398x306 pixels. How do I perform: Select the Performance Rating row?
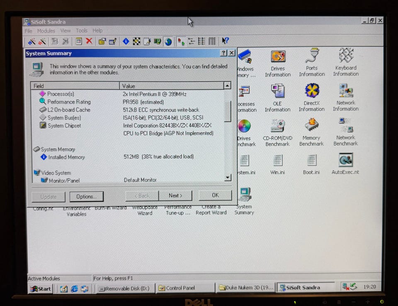[128, 102]
